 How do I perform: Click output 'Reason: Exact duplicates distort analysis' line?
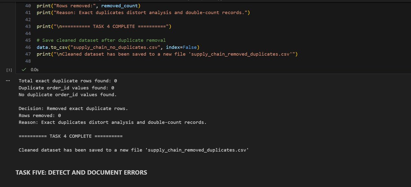tap(112, 122)
